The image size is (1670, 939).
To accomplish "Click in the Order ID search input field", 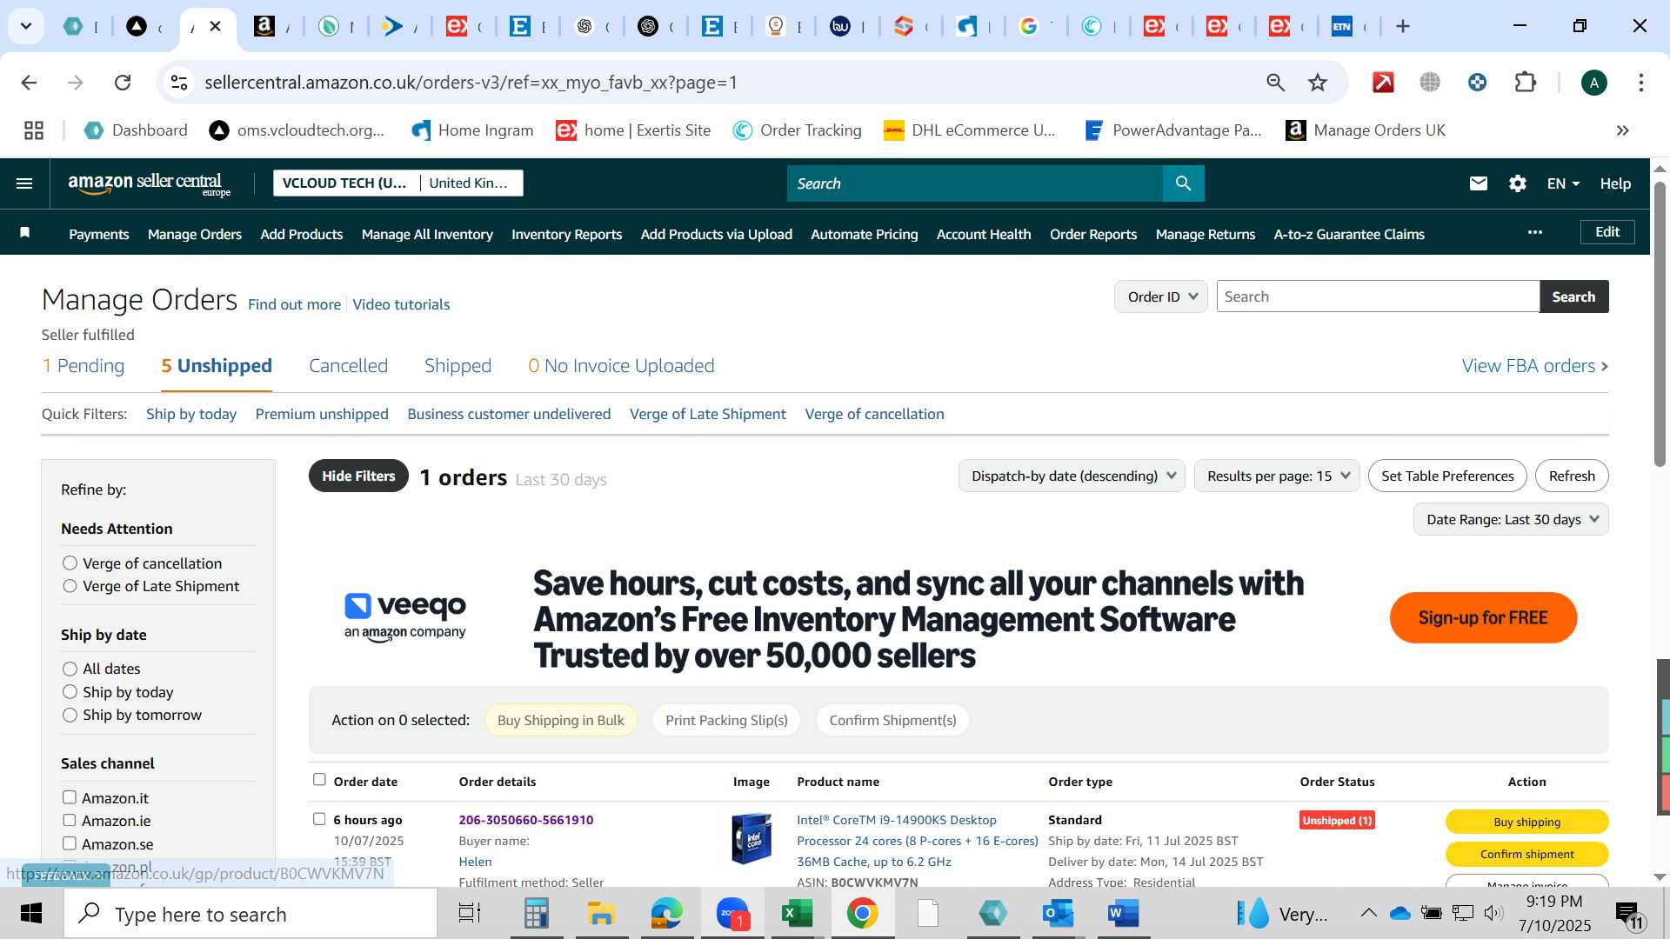I will click(x=1378, y=296).
